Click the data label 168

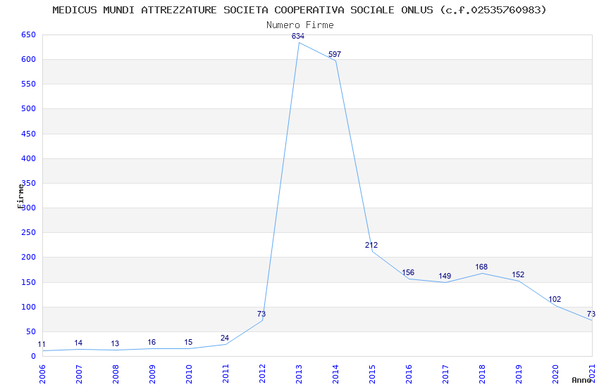[x=481, y=267]
